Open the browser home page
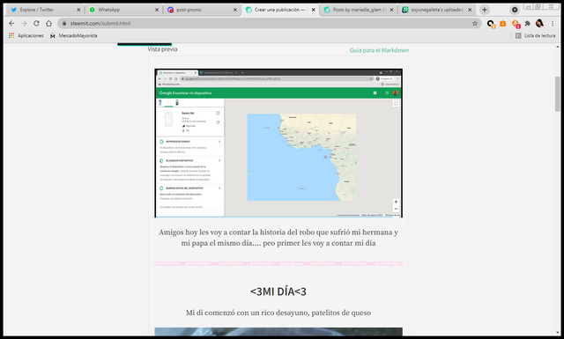 (x=49, y=24)
